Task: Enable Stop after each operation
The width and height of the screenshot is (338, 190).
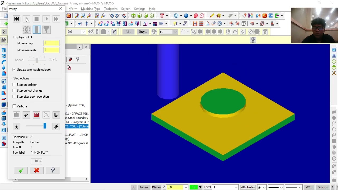Action: tap(31, 97)
